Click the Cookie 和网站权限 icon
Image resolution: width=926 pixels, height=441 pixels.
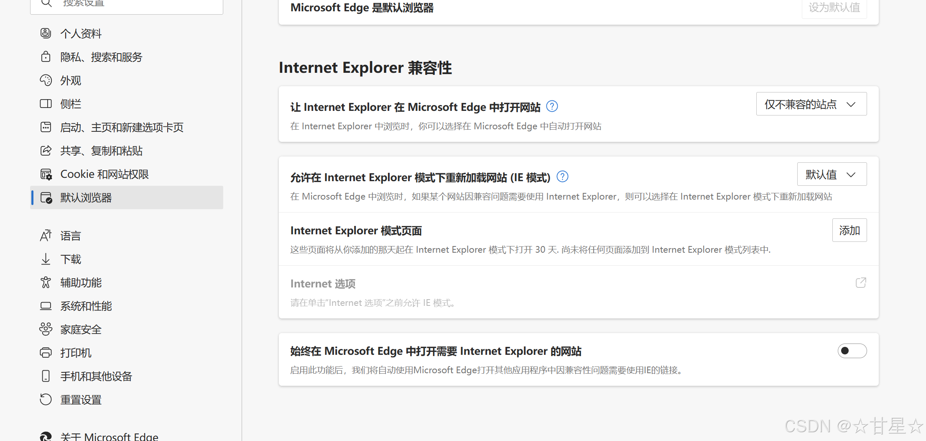tap(46, 174)
